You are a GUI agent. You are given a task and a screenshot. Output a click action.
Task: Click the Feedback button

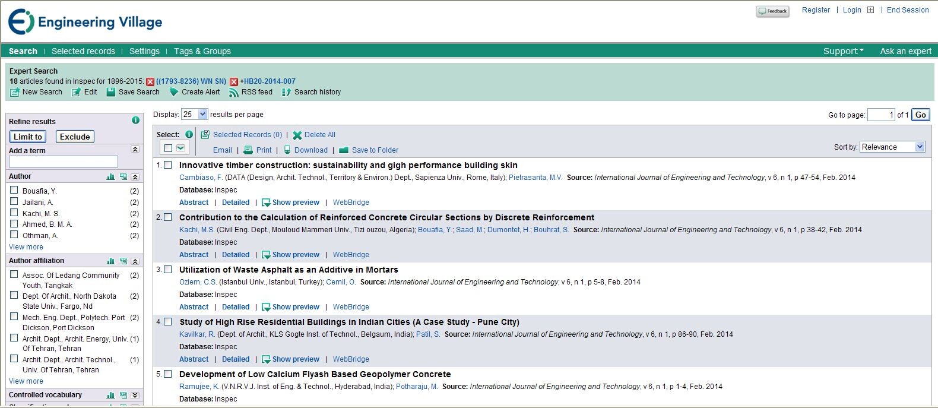pyautogui.click(x=772, y=11)
